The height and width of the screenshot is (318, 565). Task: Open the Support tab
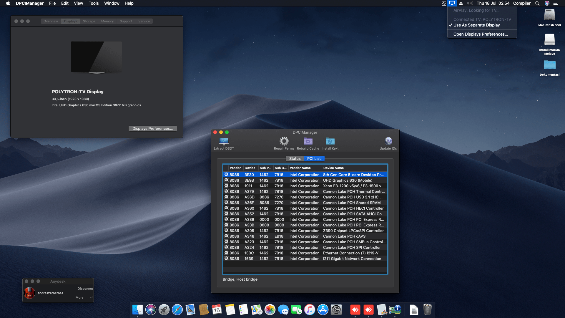click(126, 21)
